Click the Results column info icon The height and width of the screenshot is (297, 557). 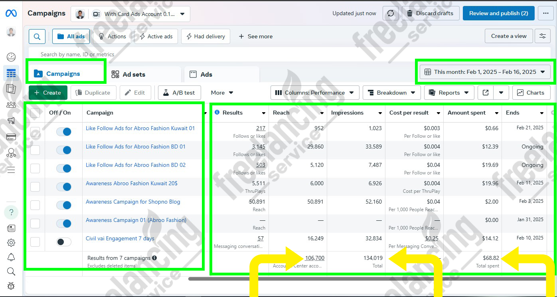point(217,113)
